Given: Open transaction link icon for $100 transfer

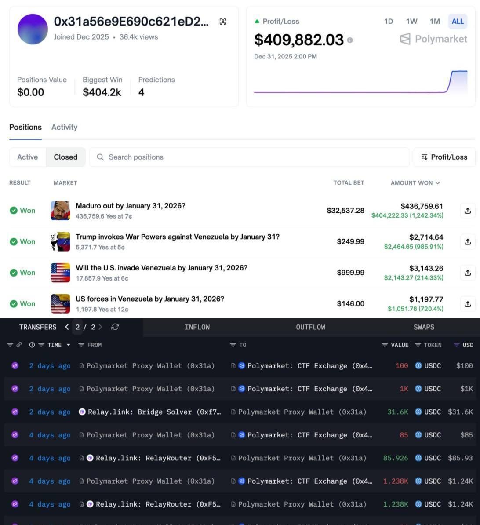Looking at the screenshot, I should [15, 366].
